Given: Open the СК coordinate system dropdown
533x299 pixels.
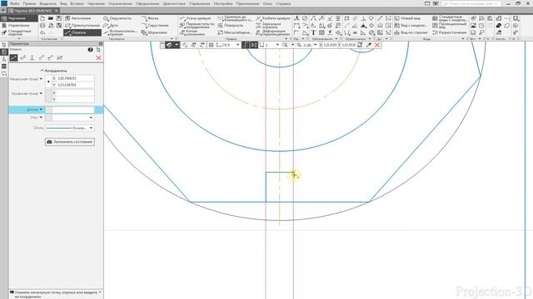Looking at the screenshot, I should click(237, 45).
